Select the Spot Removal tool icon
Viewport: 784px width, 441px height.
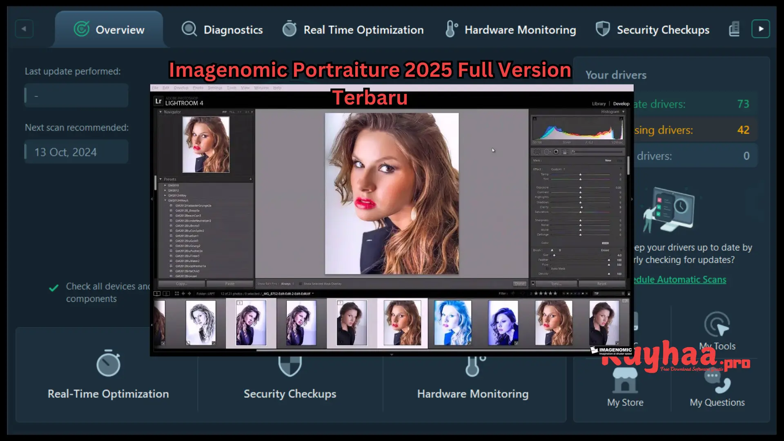[547, 152]
